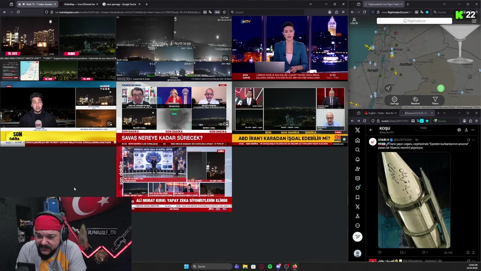Viewport: 481px width, 271px height.
Task: Open X profile person icon
Action: pyautogui.click(x=357, y=216)
